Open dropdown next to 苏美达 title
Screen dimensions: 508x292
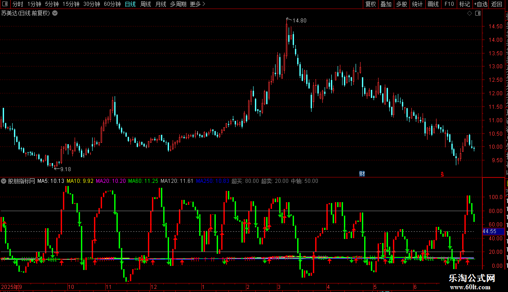click(x=55, y=13)
